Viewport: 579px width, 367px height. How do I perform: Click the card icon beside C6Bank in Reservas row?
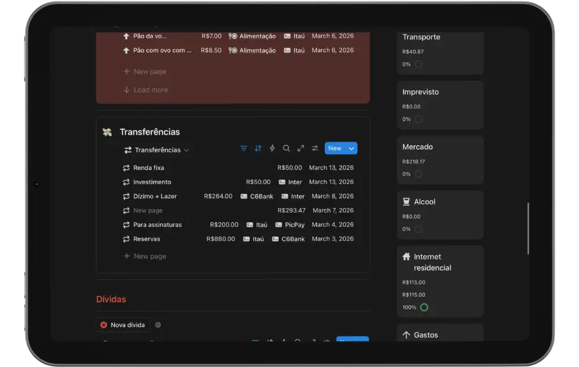click(275, 239)
